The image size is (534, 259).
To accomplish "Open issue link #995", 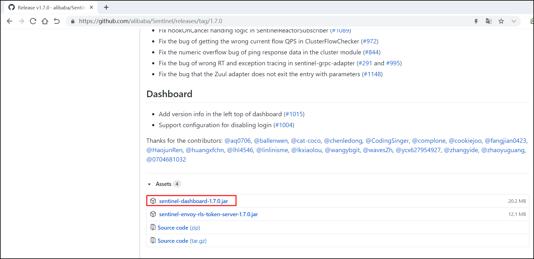I will pos(393,63).
